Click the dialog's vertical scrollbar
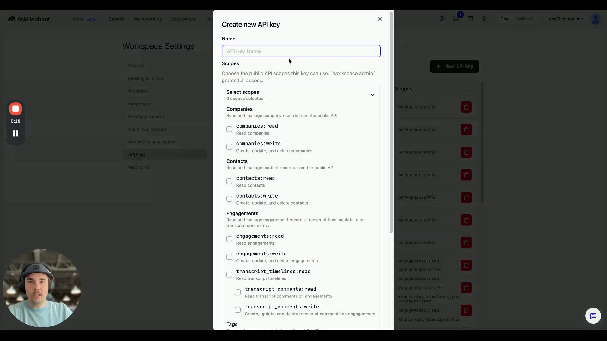607x341 pixels. 391,123
